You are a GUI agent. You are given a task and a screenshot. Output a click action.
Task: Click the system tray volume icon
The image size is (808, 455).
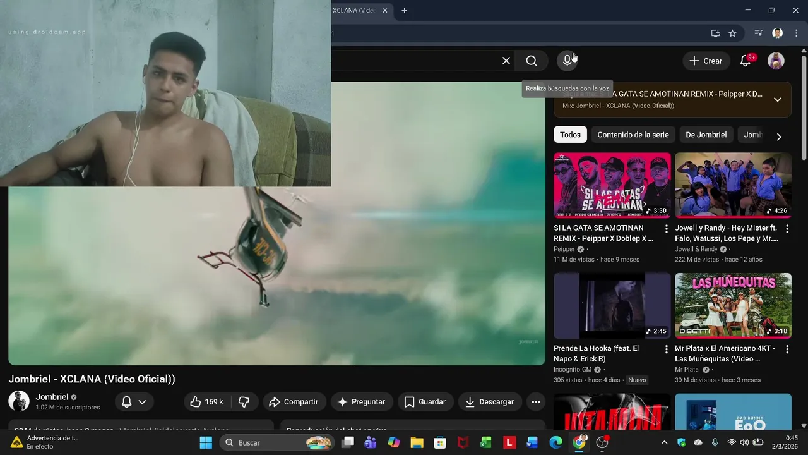[745, 442]
